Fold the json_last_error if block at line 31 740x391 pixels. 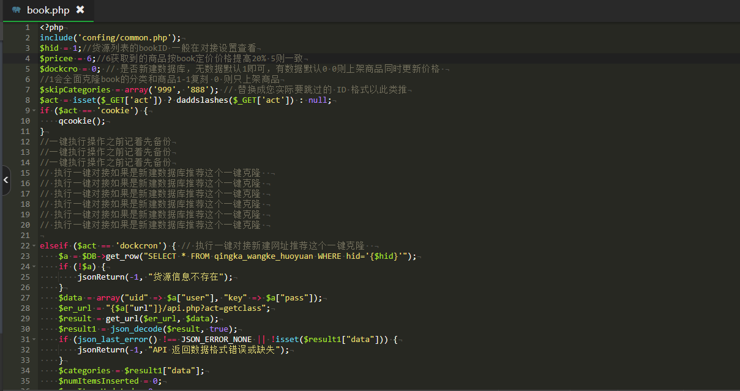[34, 339]
